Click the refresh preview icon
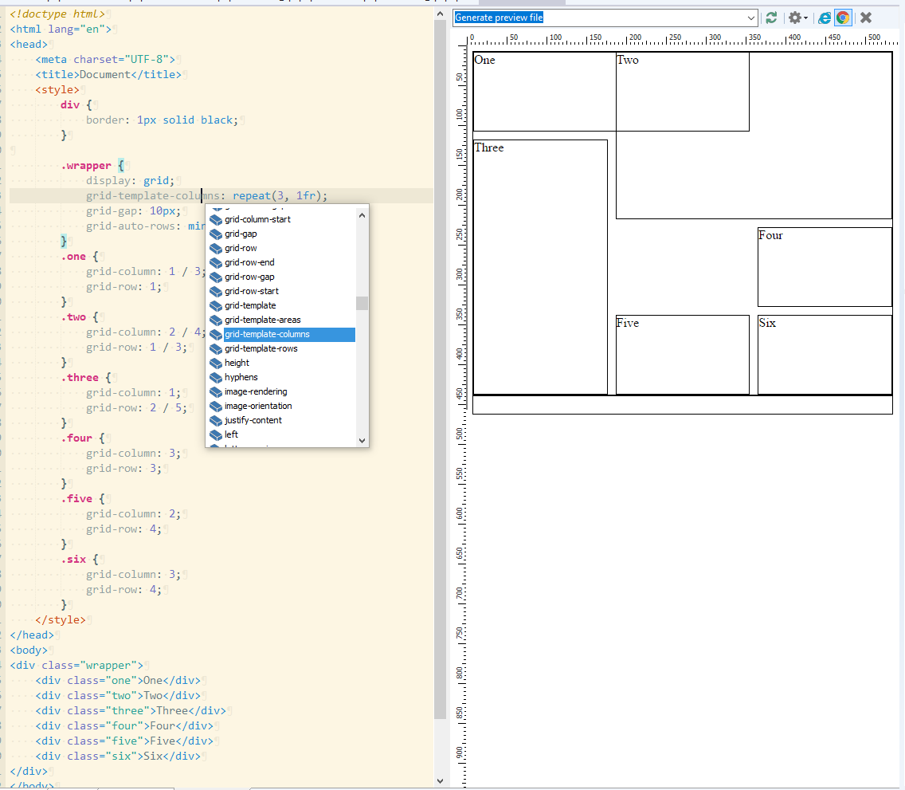This screenshot has height=790, width=905. [771, 18]
